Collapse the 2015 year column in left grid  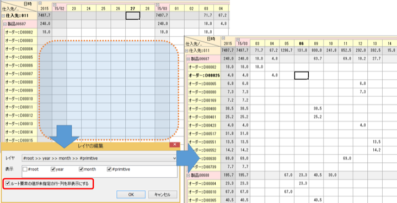[x=40, y=3]
